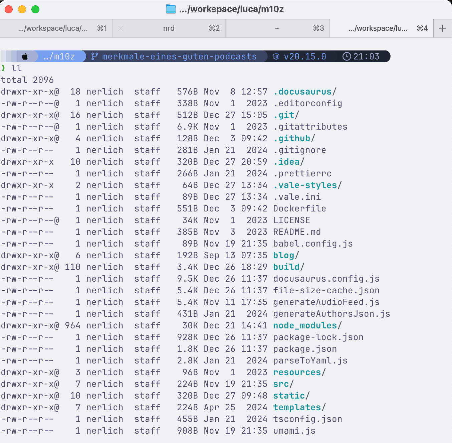The image size is (452, 443).
Task: Click the blog/ directory name
Action: [x=286, y=255]
